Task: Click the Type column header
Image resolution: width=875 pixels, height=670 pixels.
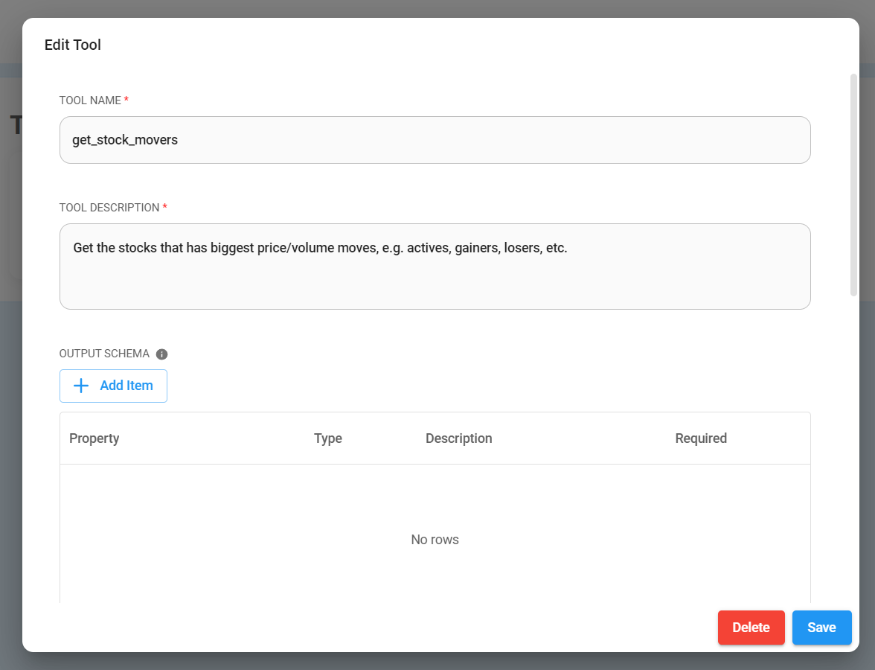Action: coord(328,438)
